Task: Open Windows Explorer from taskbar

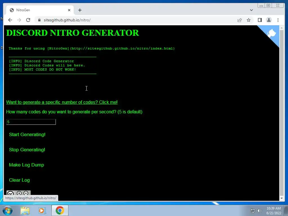Action: click(x=25, y=211)
